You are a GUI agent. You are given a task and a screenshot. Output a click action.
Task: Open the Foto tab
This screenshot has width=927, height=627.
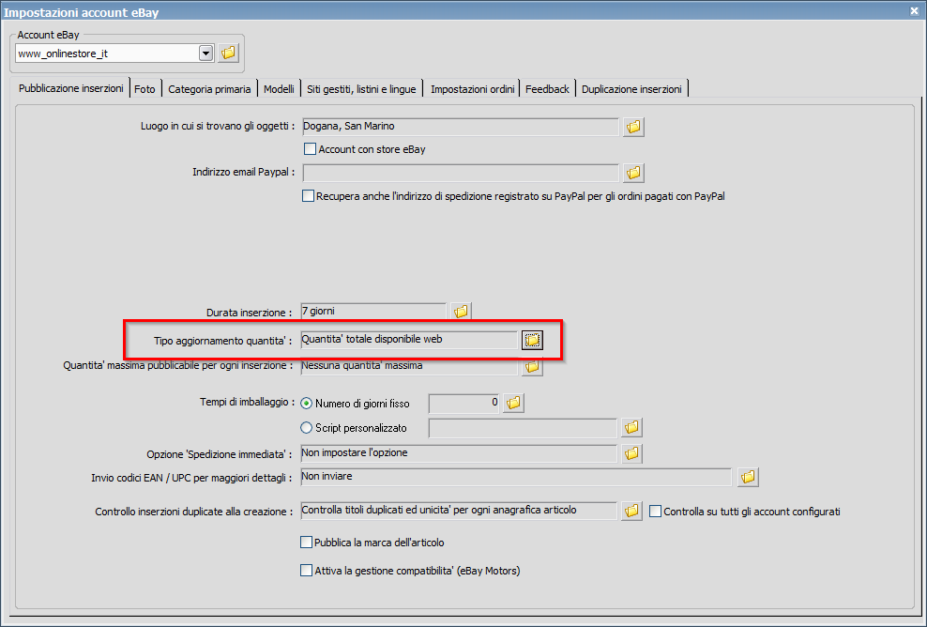pos(144,89)
